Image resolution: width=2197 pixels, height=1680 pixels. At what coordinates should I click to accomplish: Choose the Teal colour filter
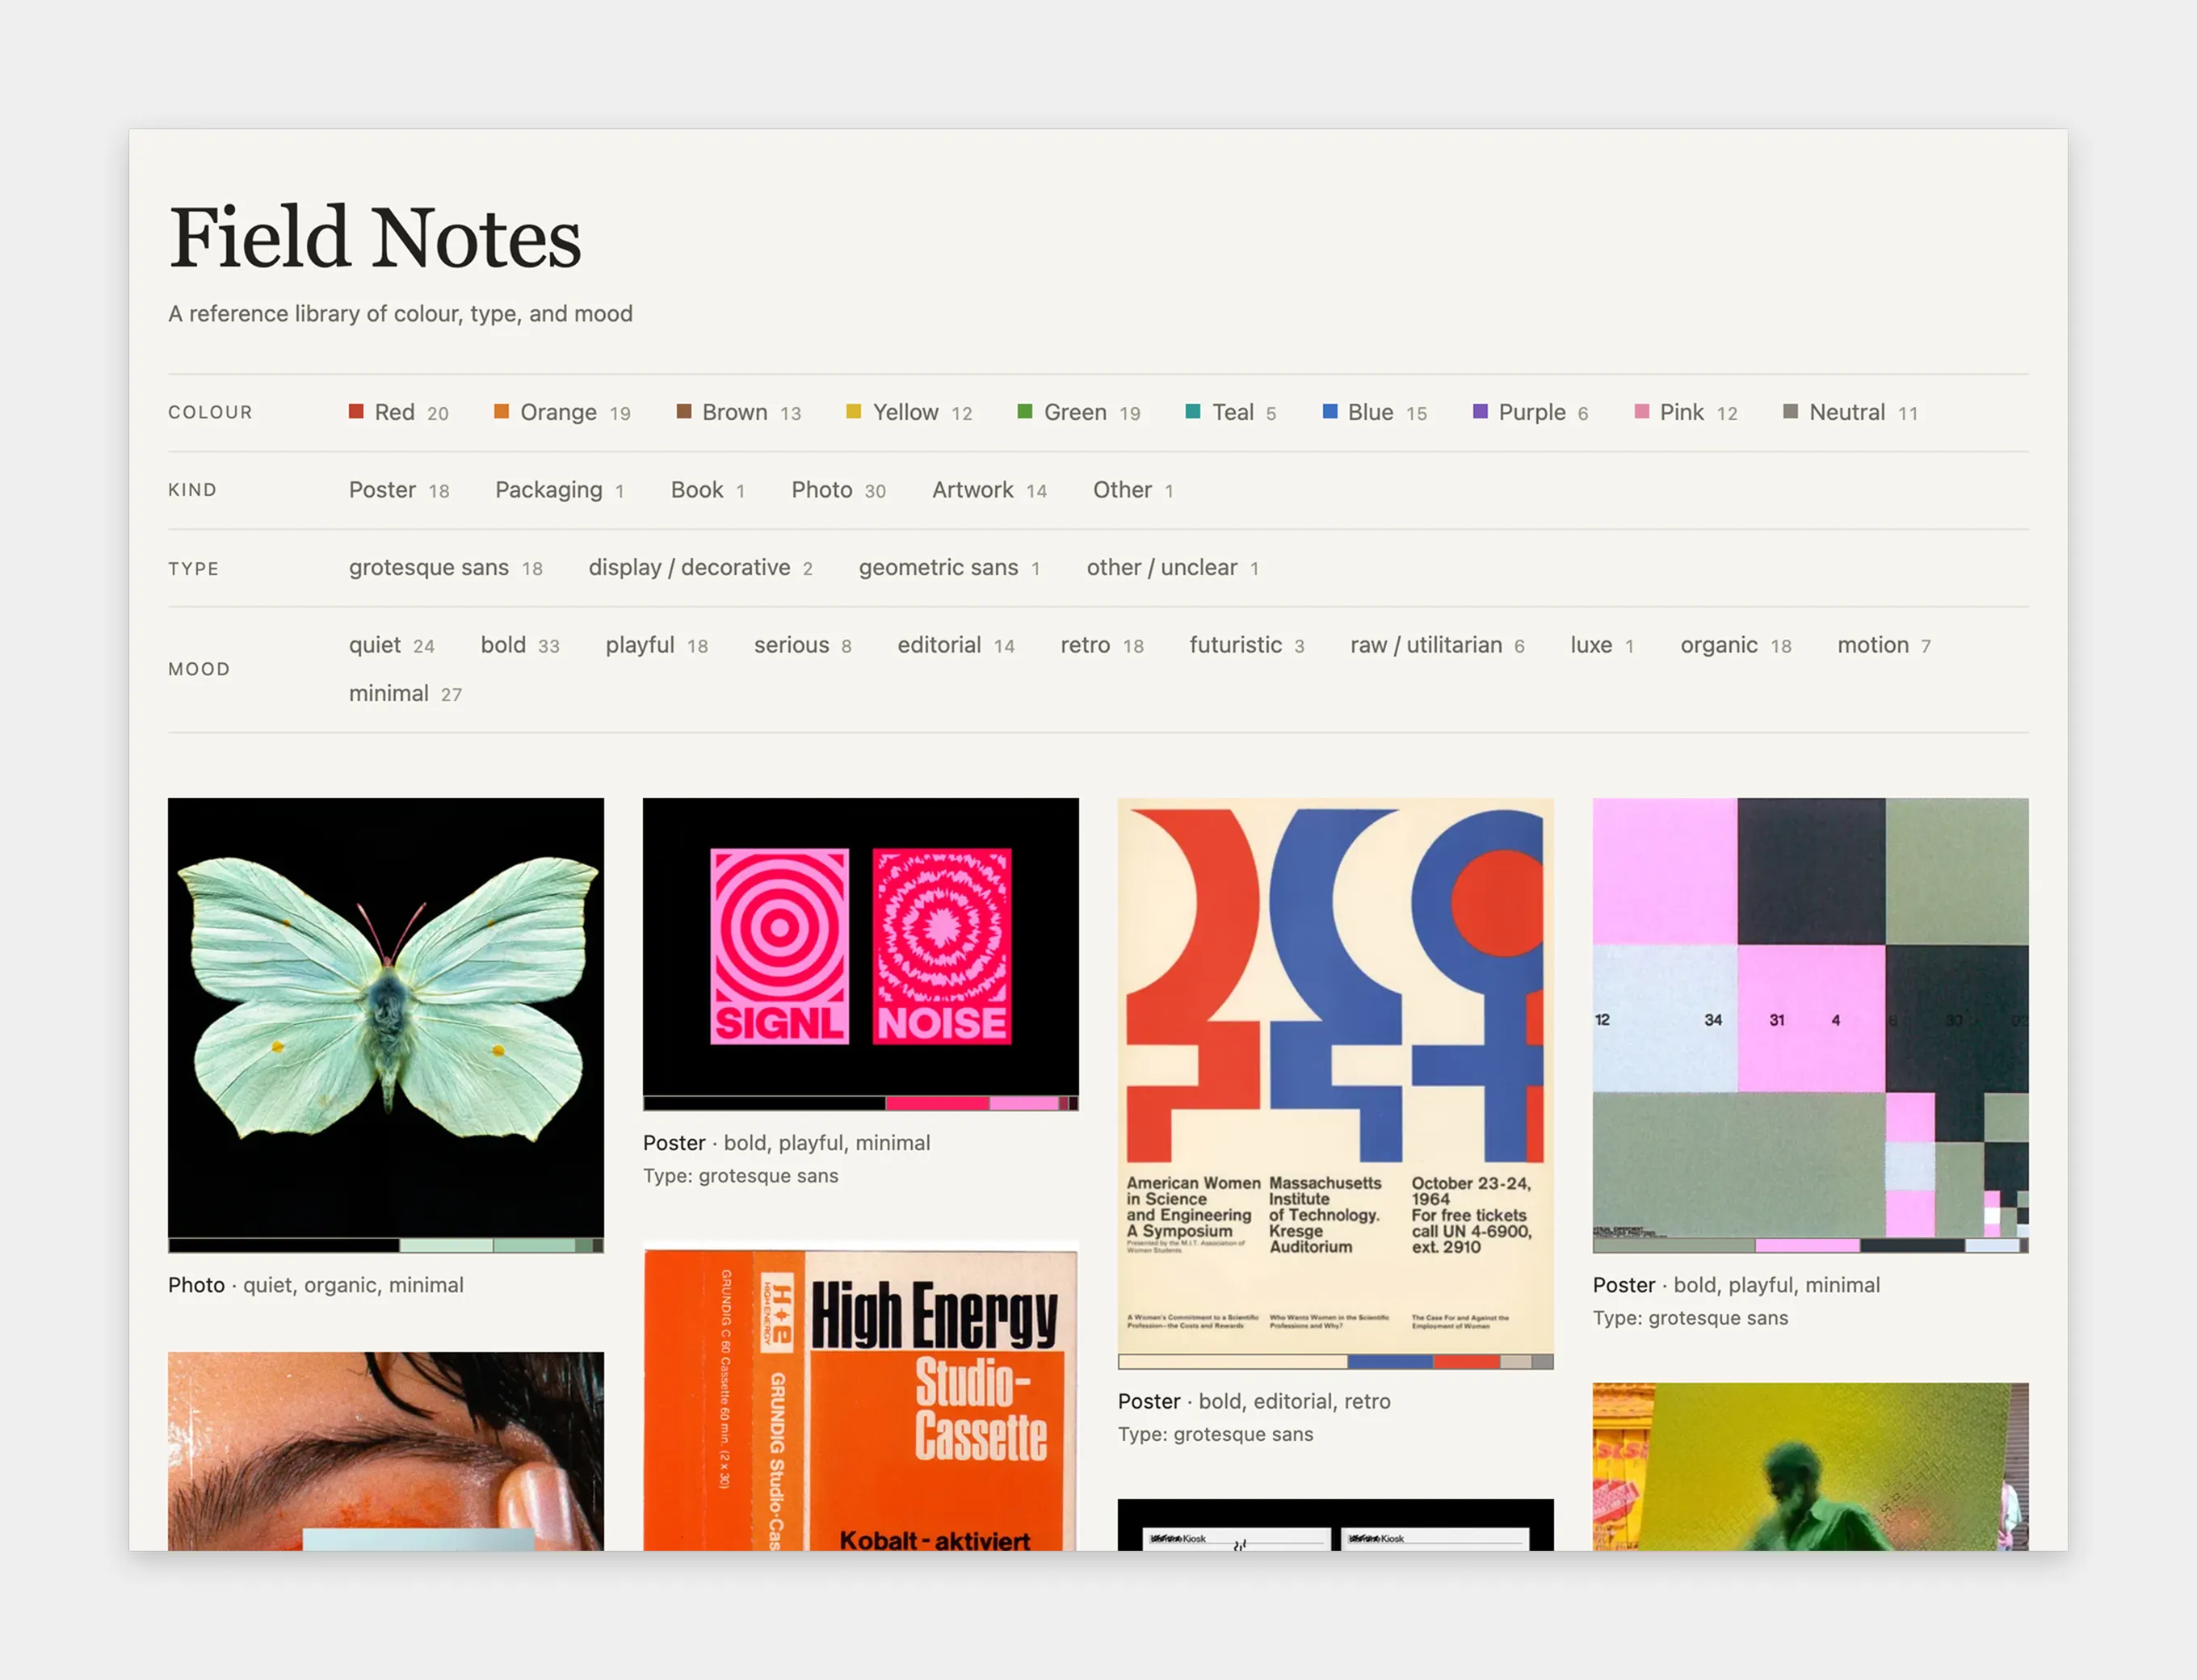coord(1230,412)
